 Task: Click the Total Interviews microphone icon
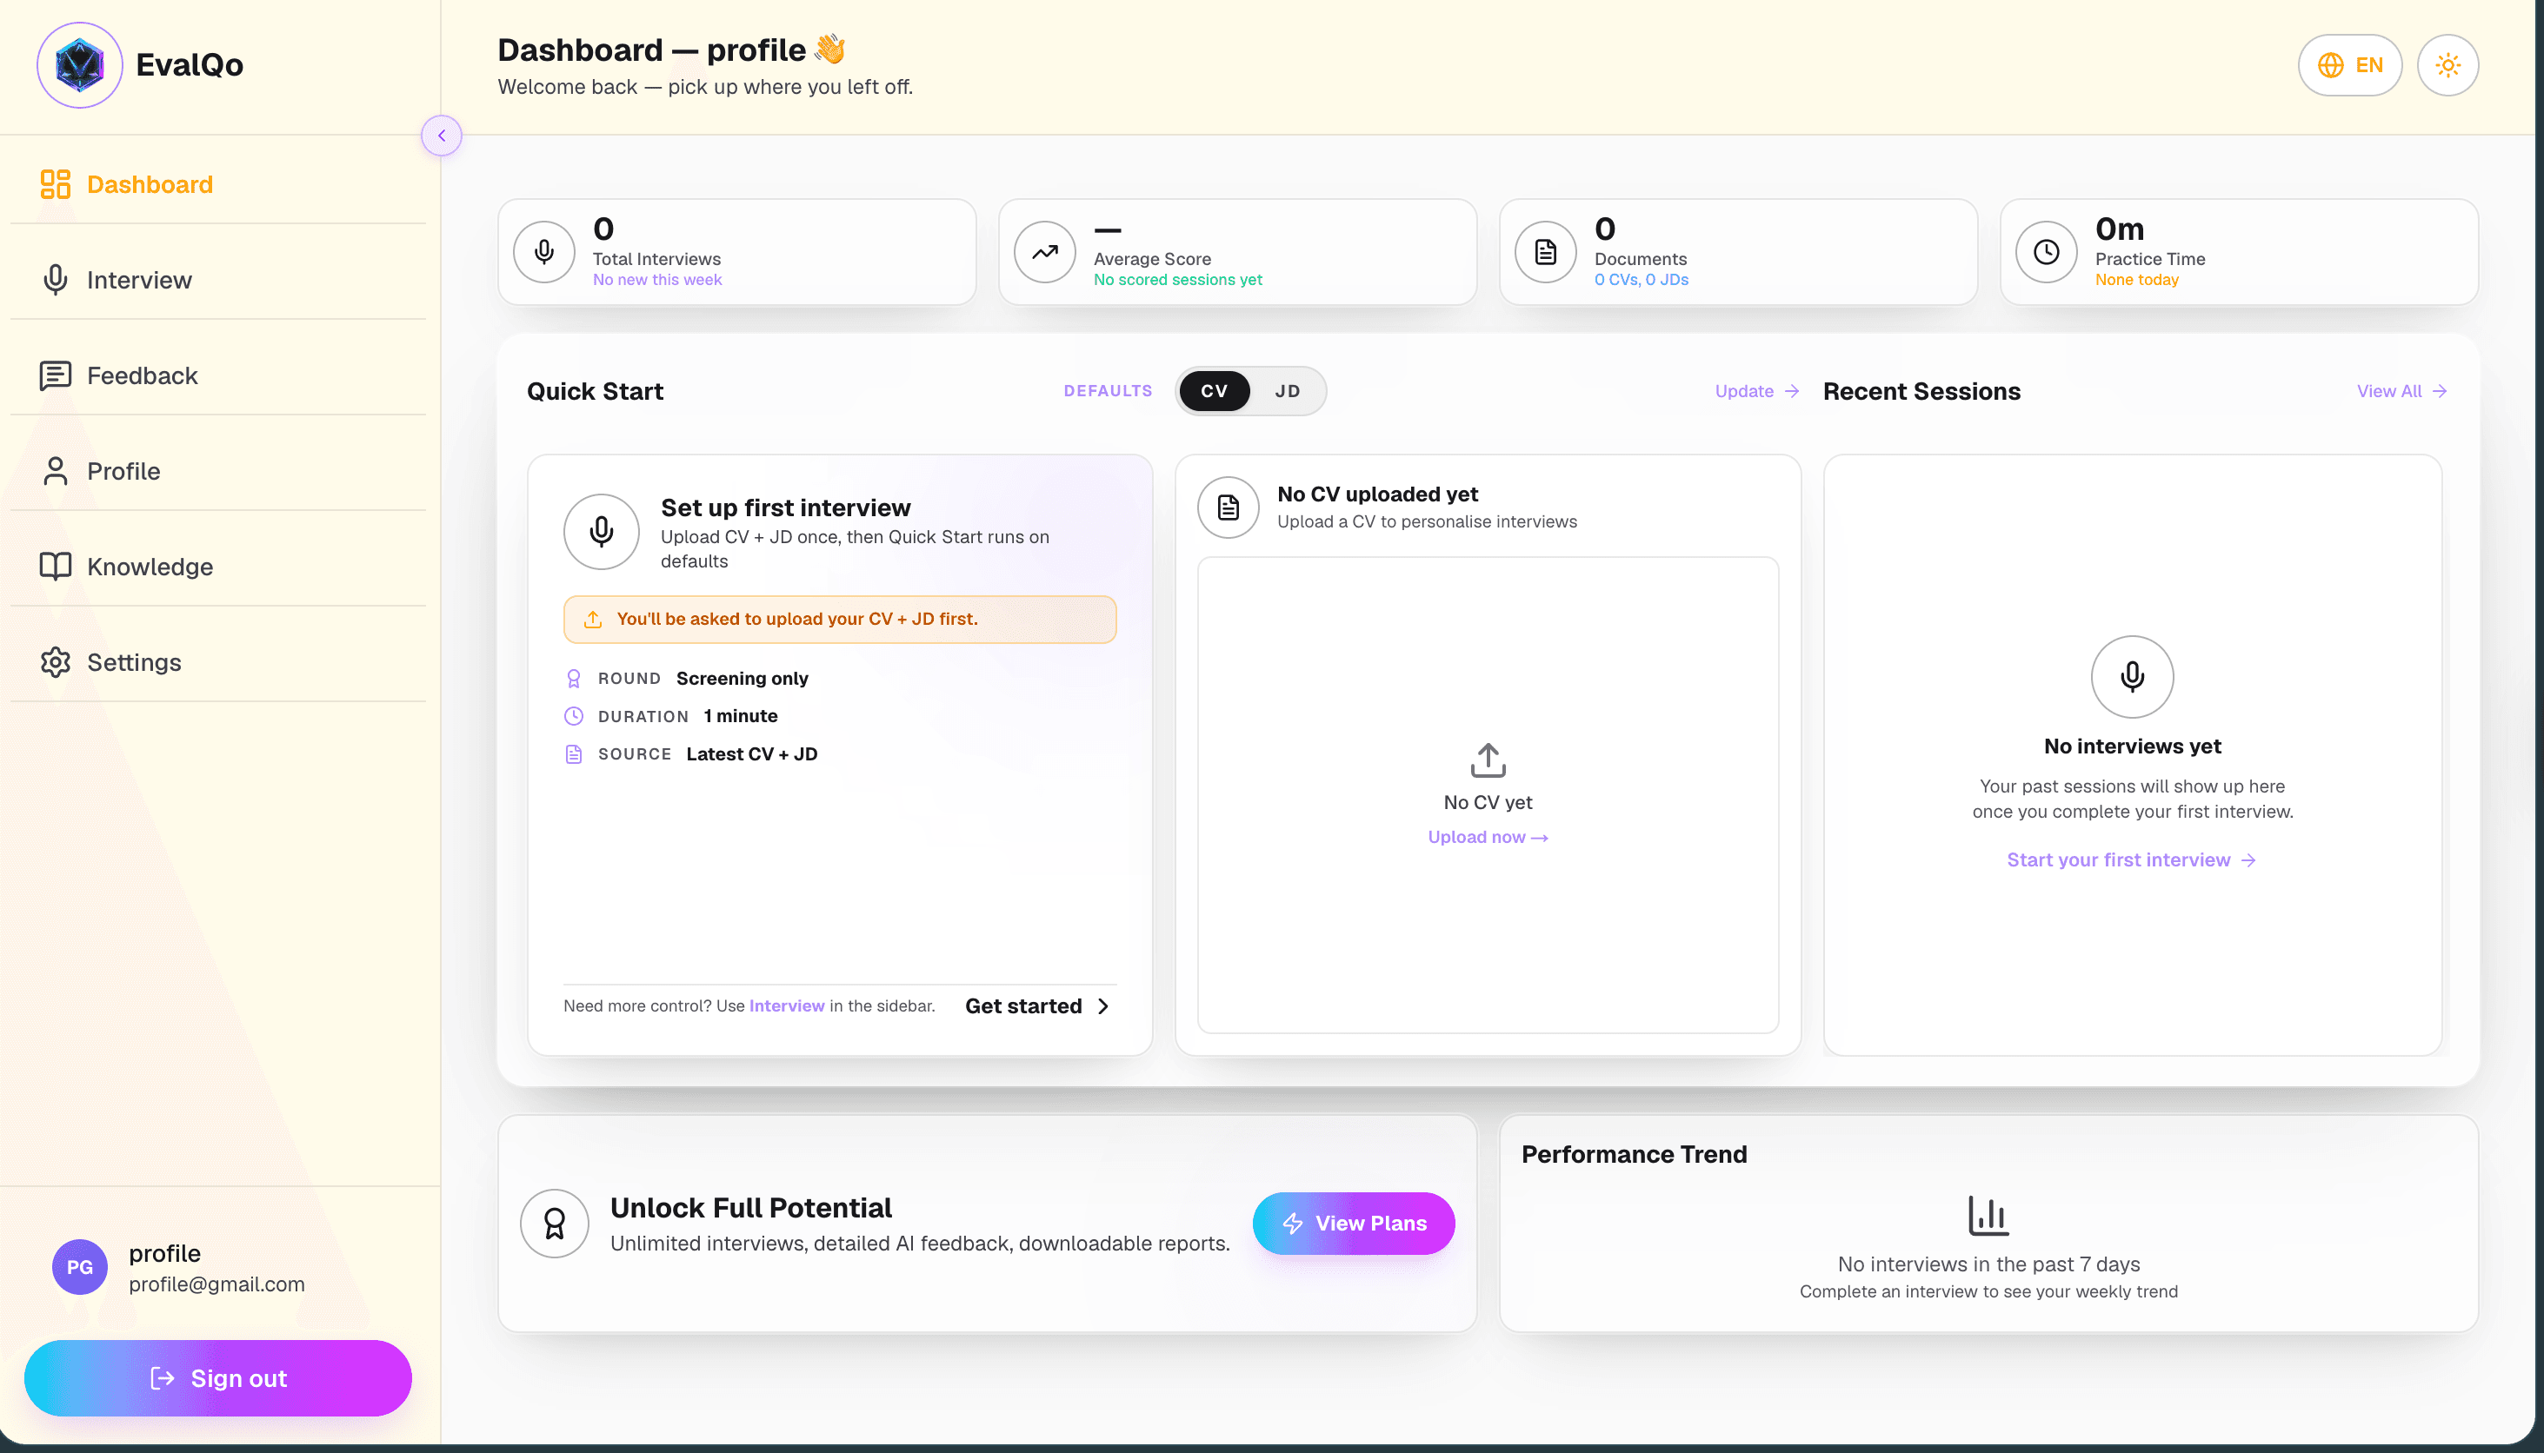click(544, 253)
